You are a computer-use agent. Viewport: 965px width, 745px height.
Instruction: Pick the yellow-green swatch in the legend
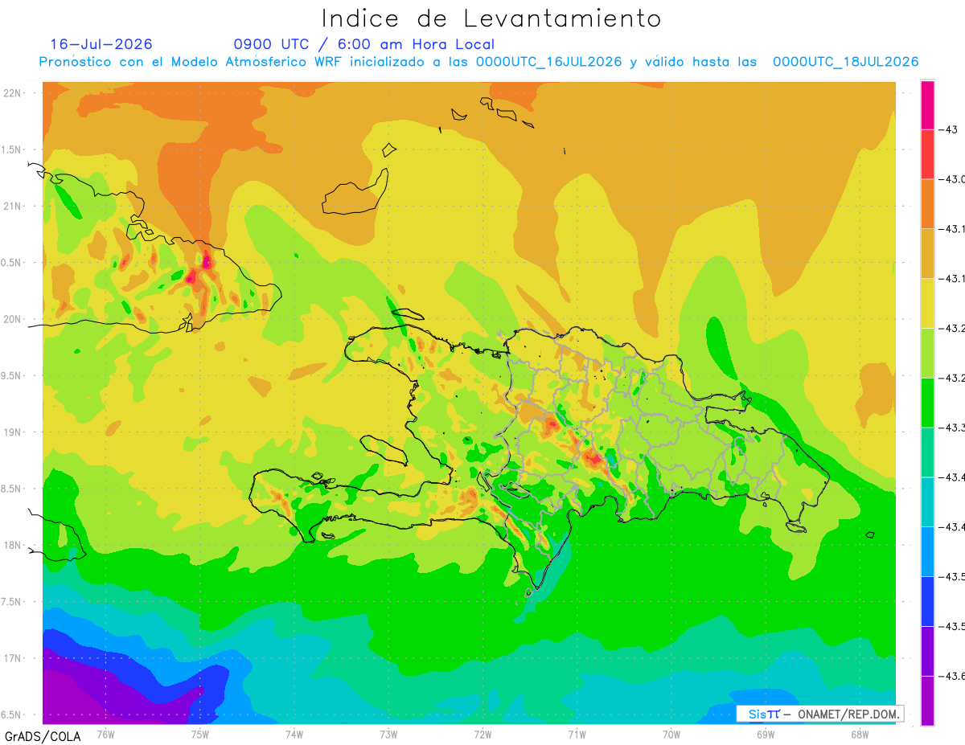point(927,353)
